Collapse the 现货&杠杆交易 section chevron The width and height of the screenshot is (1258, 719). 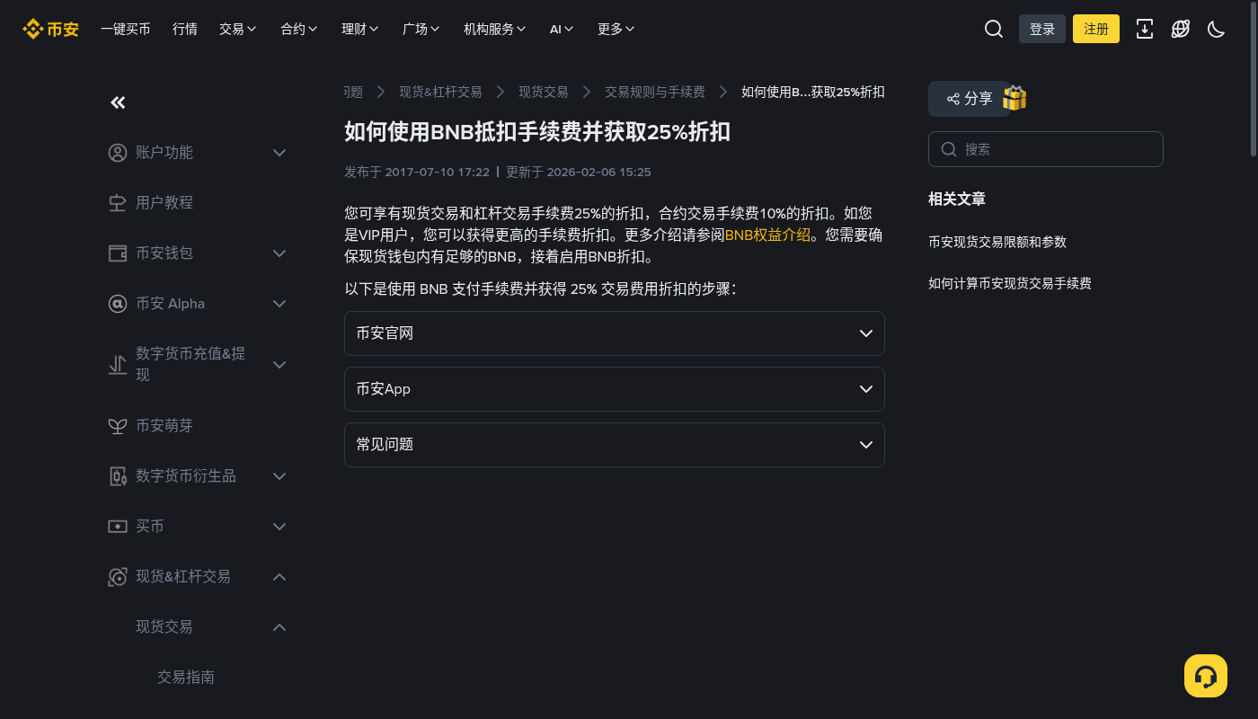[279, 577]
